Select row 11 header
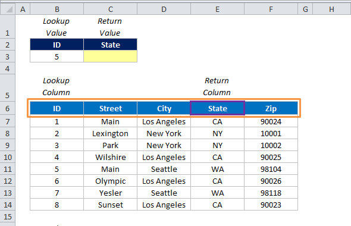The image size is (351, 226). click(x=8, y=169)
